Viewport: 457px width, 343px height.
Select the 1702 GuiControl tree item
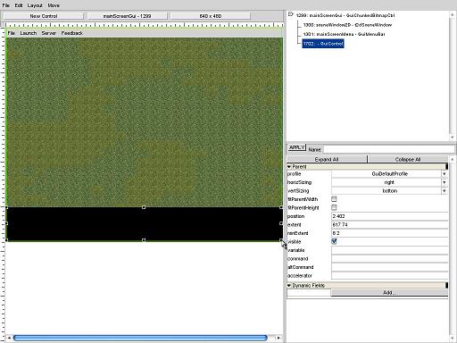[323, 44]
